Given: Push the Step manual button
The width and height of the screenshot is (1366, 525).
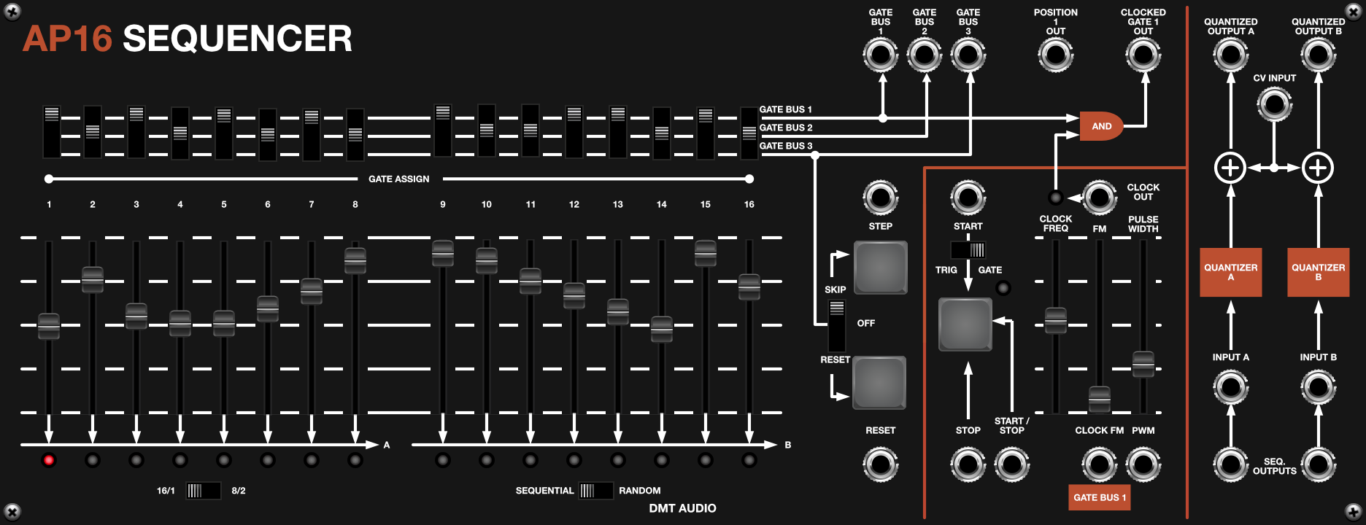Looking at the screenshot, I should click(881, 268).
